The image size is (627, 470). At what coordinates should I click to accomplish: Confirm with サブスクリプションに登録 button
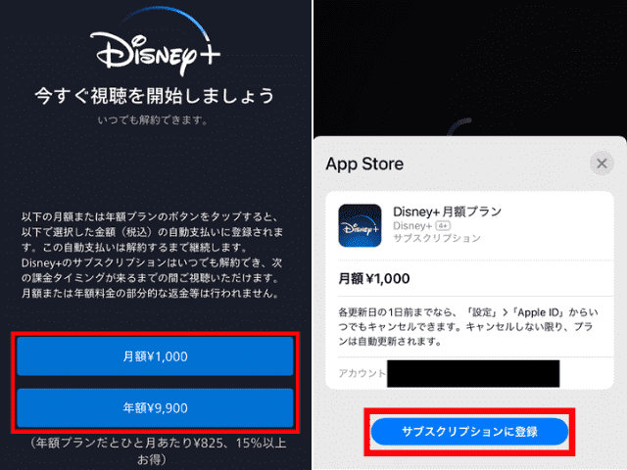[x=469, y=432]
